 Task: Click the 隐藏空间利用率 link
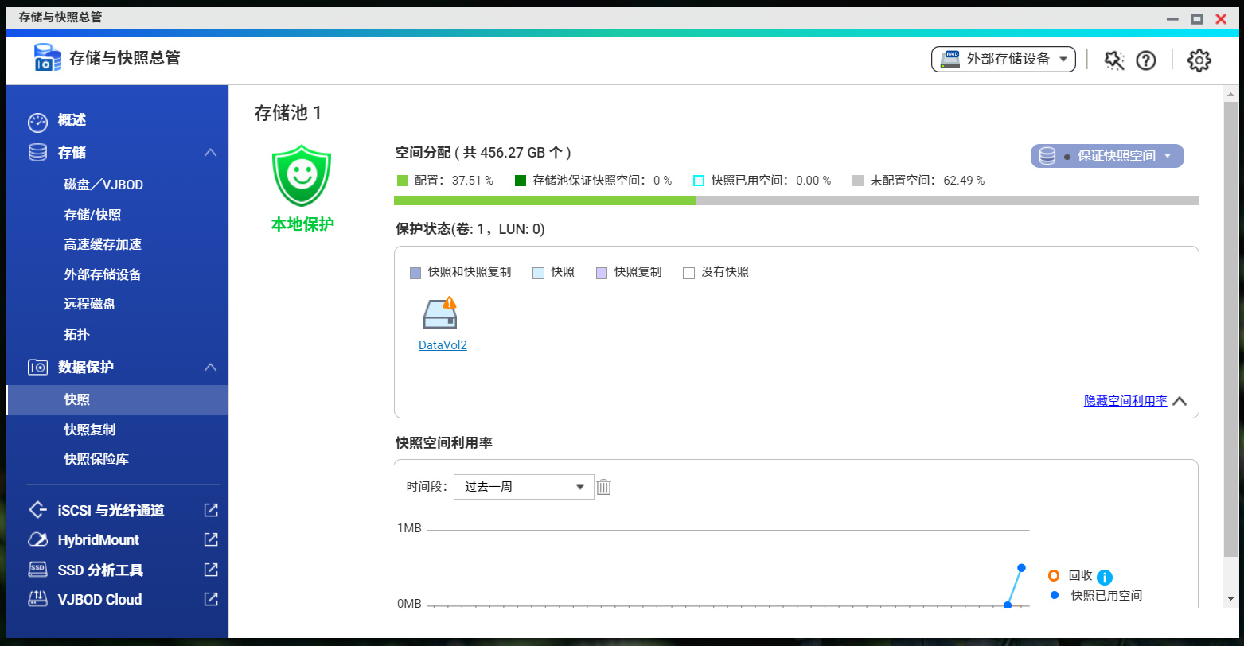(x=1125, y=401)
